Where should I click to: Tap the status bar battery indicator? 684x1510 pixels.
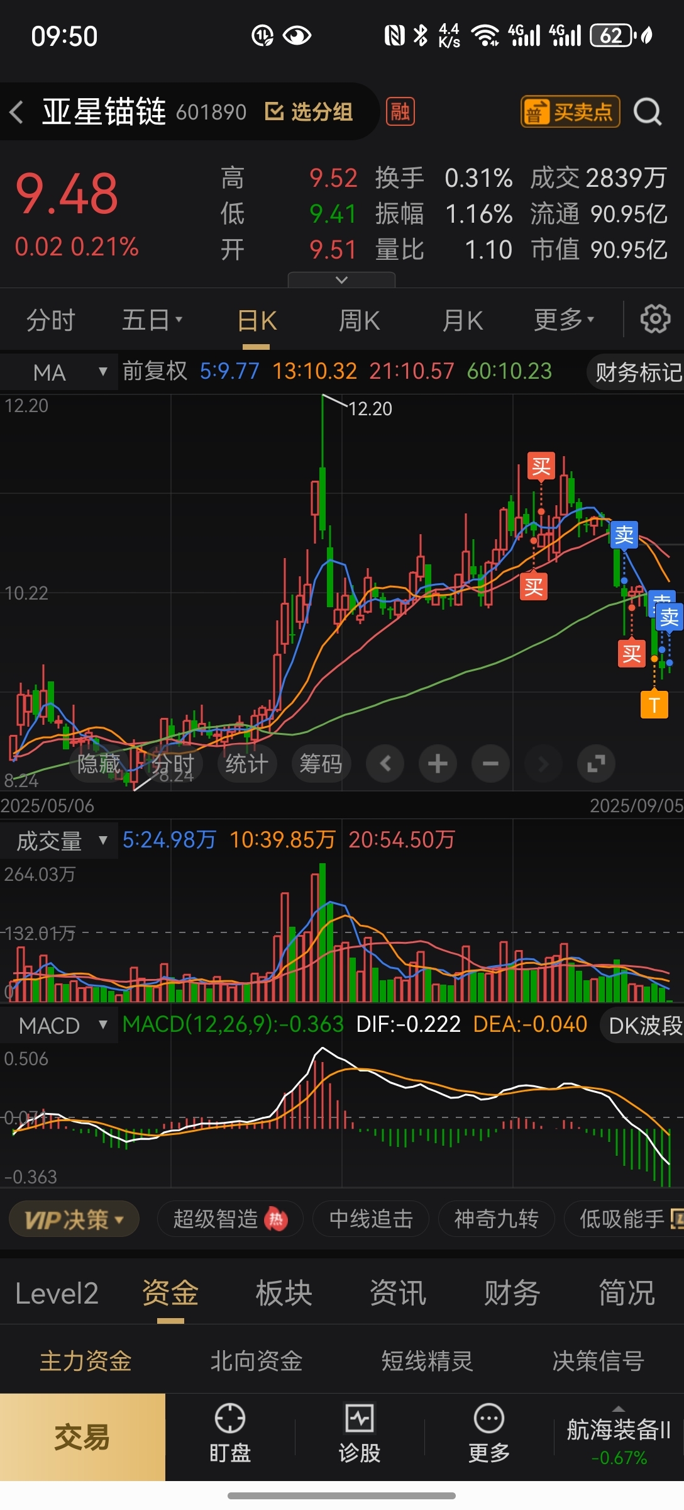614,35
